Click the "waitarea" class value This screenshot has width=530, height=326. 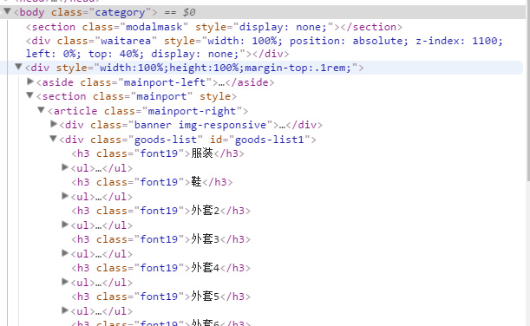click(126, 41)
